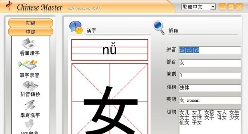Click the 結構 structure field
Screen dimensions: 248x134
(210, 88)
